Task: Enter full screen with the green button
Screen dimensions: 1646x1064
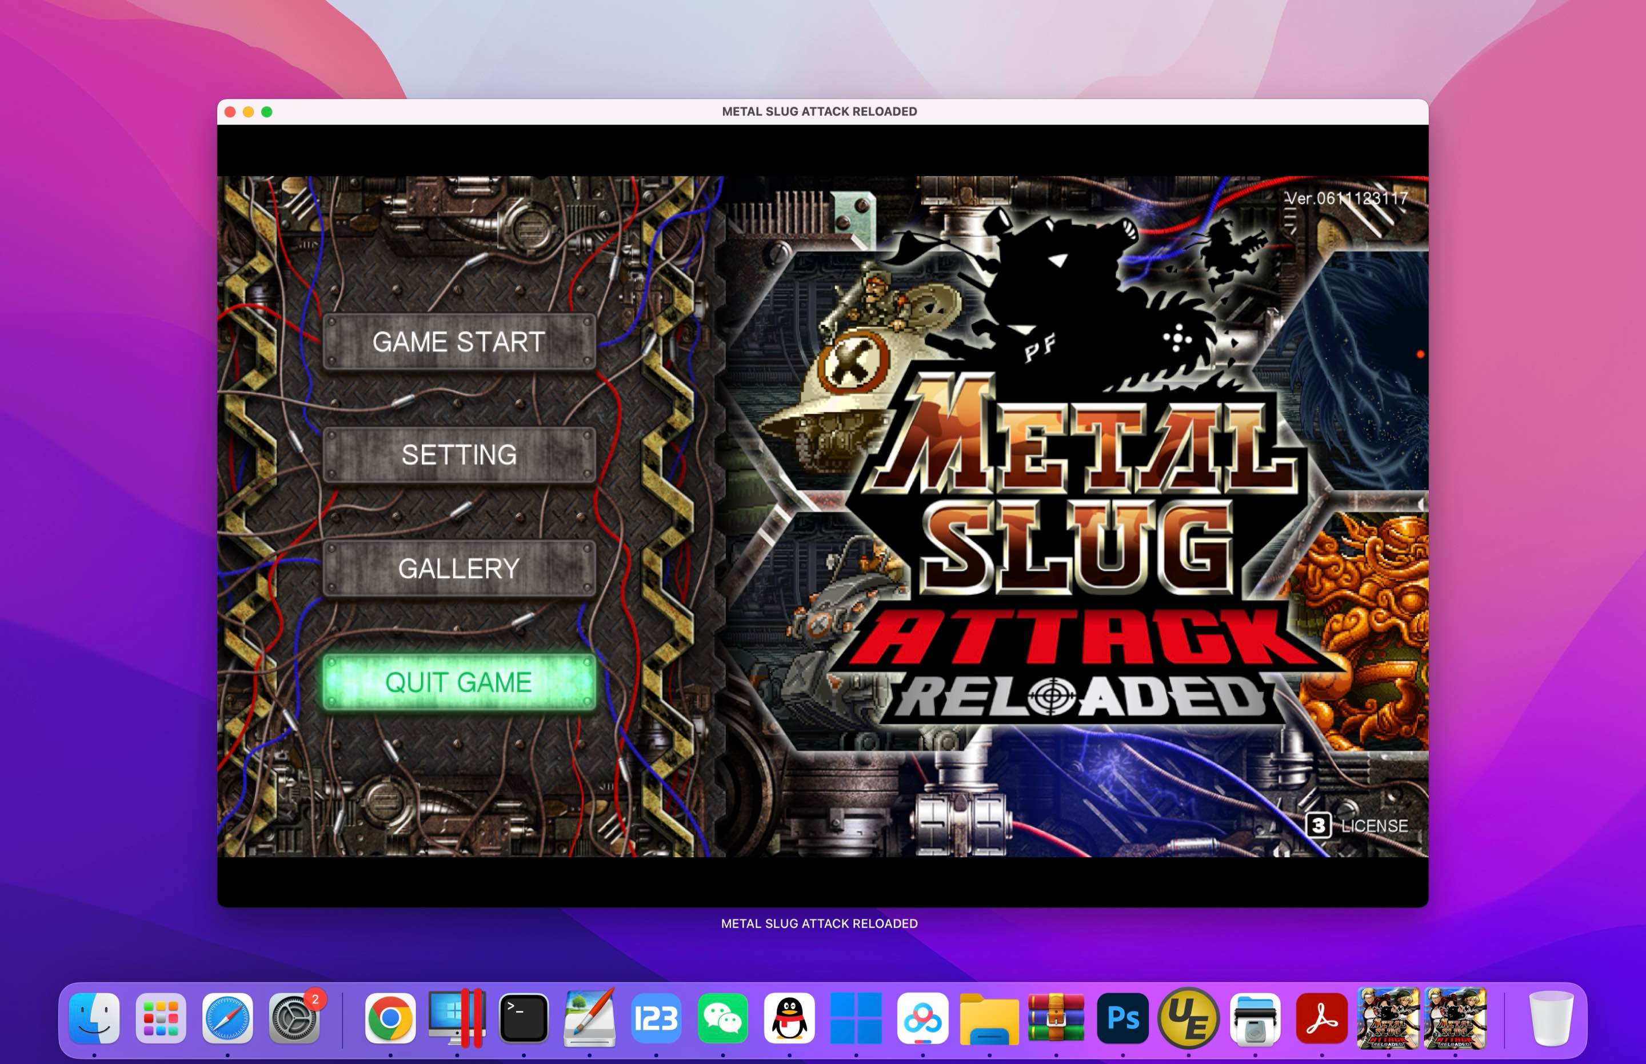Action: point(267,112)
